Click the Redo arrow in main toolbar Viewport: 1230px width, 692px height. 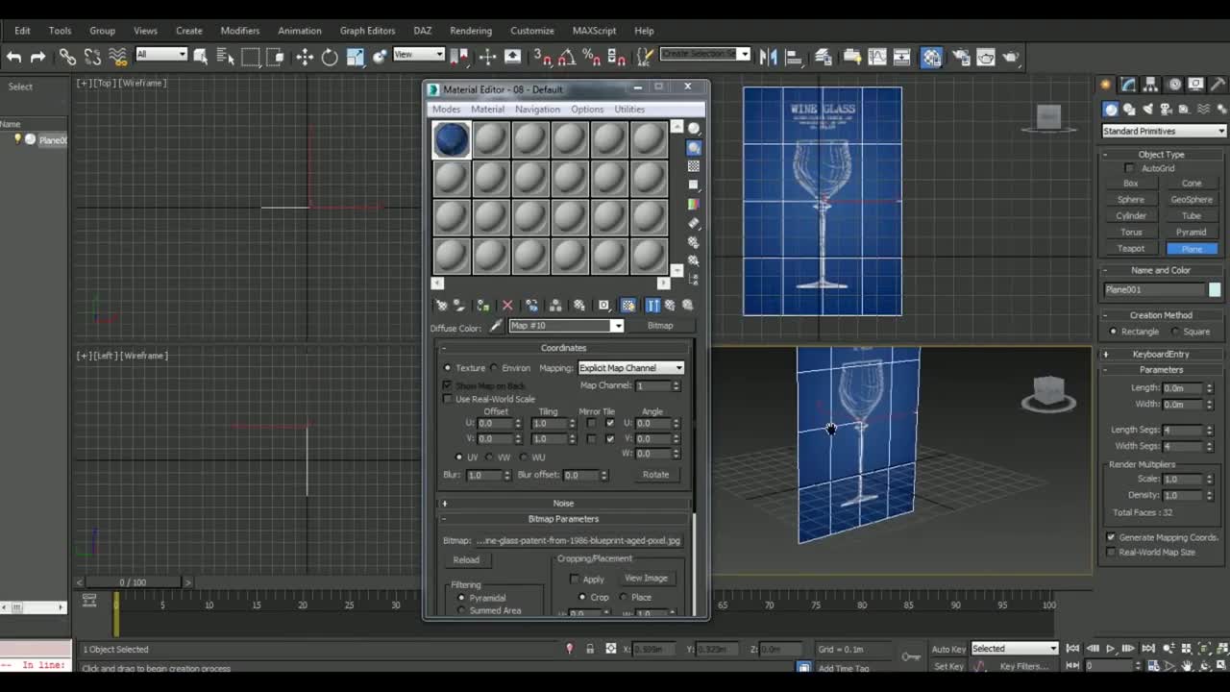click(37, 57)
